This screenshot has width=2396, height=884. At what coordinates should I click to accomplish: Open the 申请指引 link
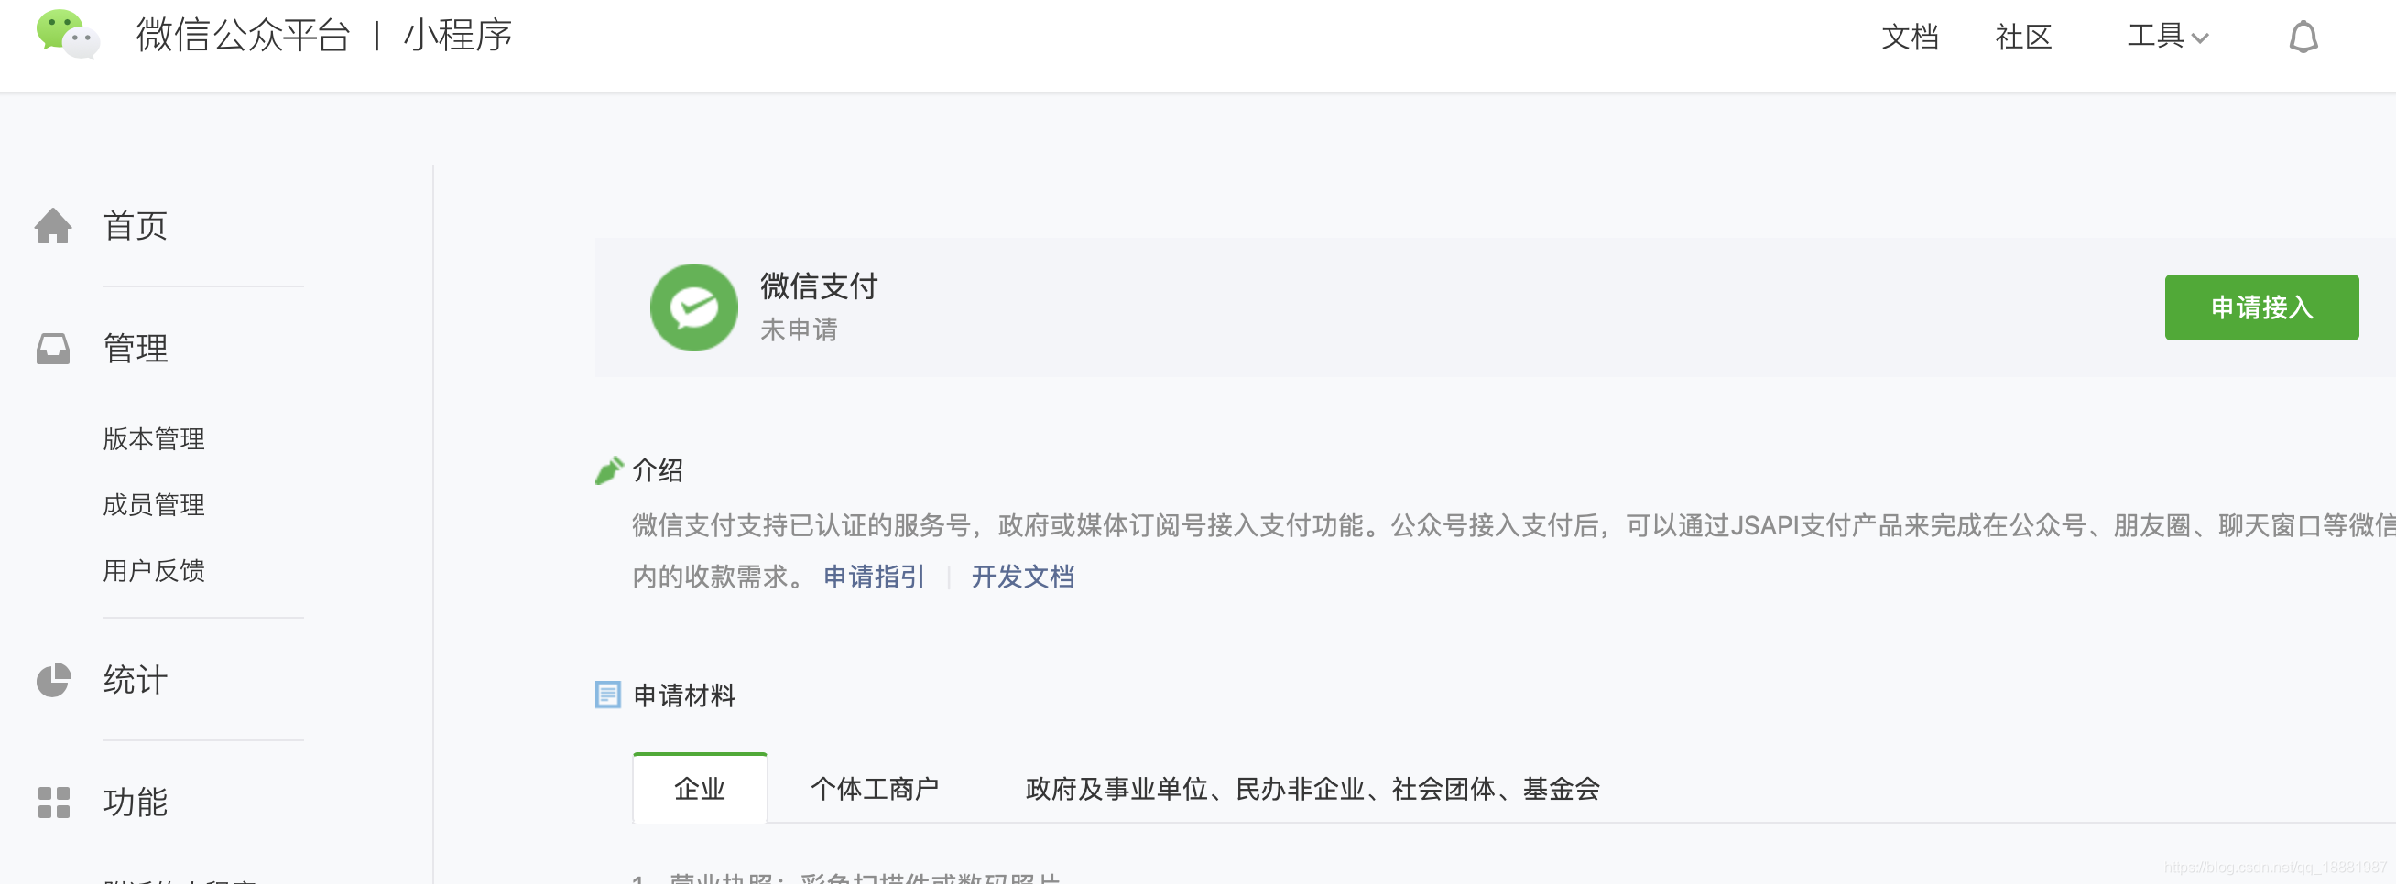[x=874, y=577]
